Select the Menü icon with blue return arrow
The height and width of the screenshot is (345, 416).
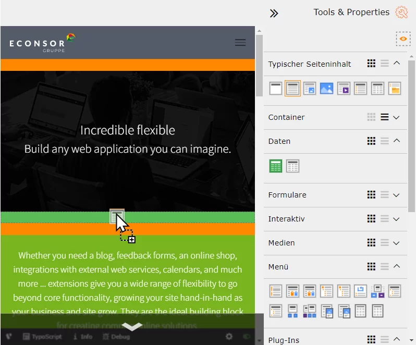(x=361, y=291)
